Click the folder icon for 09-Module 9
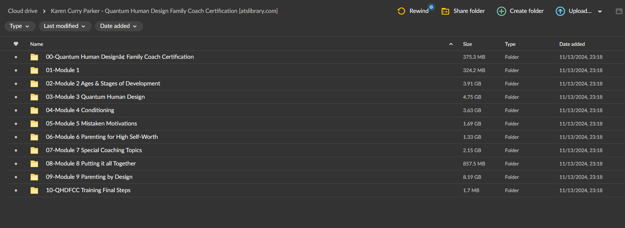This screenshot has width=625, height=228. tap(34, 177)
